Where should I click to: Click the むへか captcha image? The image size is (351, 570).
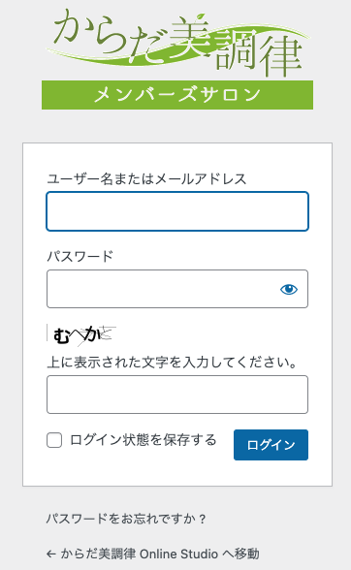point(81,334)
